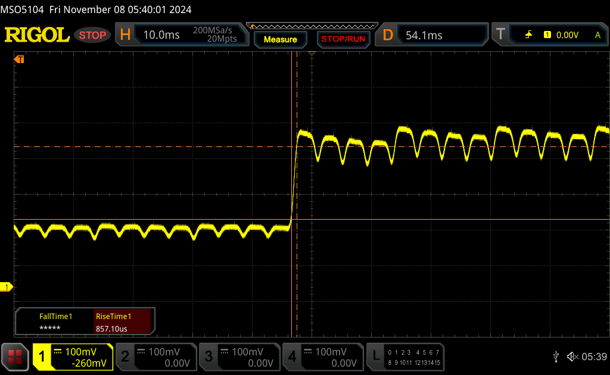Click the channel 1 ground level marker

6,287
